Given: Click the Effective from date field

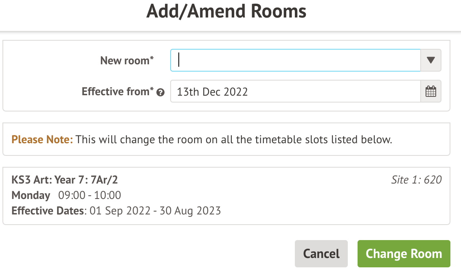Looking at the screenshot, I should (295, 92).
